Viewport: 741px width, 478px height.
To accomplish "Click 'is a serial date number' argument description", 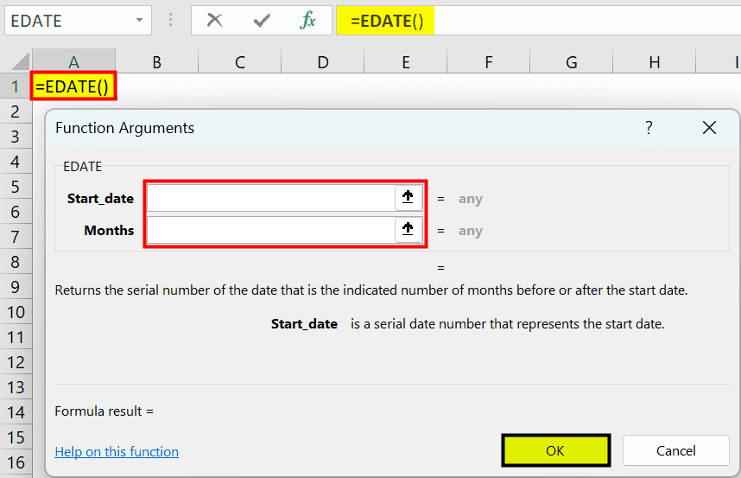I will [508, 324].
